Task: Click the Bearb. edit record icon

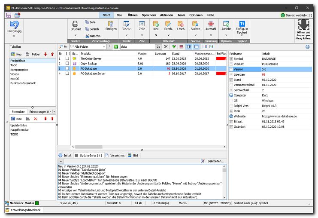Action: (x=168, y=24)
